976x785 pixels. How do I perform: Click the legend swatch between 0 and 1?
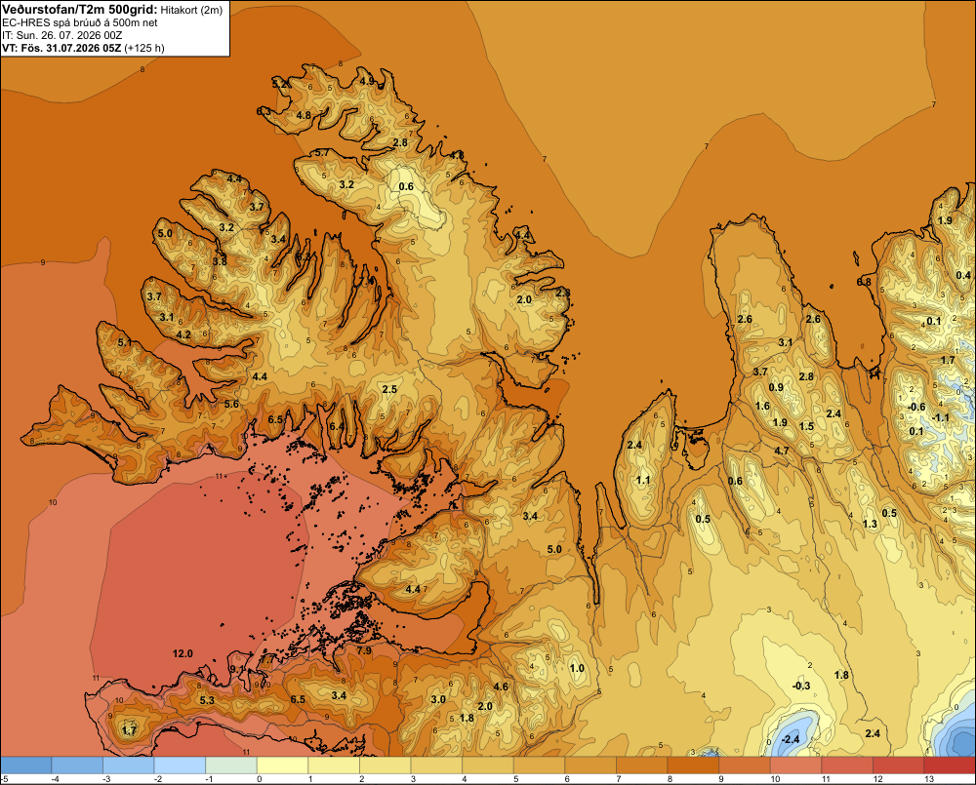[x=283, y=765]
